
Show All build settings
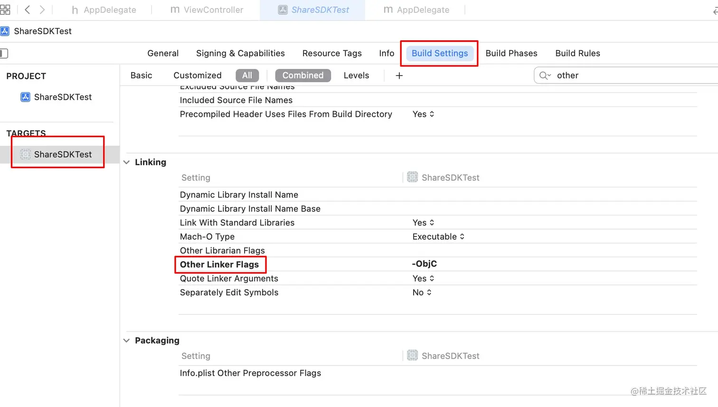tap(247, 76)
